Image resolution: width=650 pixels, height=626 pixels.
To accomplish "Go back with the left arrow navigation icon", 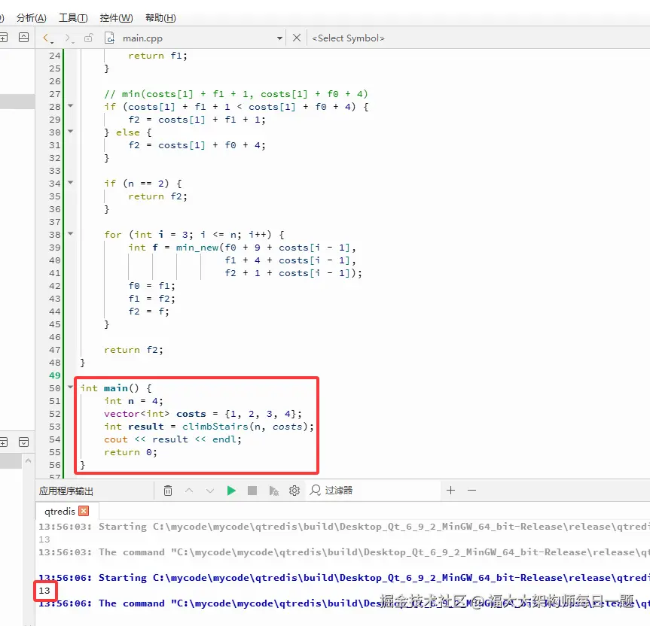I will pyautogui.click(x=47, y=38).
